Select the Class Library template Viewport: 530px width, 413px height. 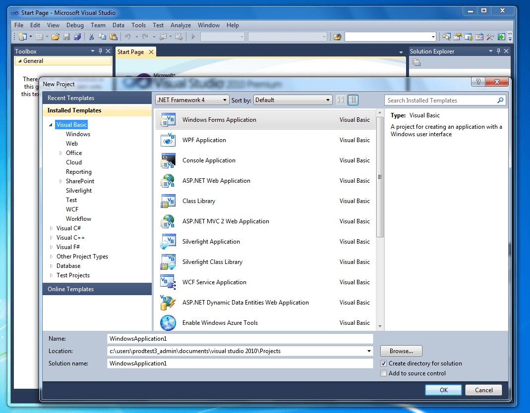click(x=265, y=201)
